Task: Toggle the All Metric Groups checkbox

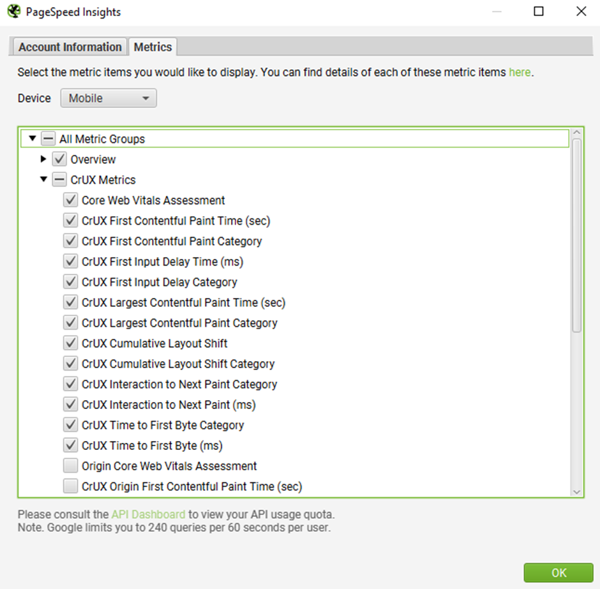Action: coord(49,138)
